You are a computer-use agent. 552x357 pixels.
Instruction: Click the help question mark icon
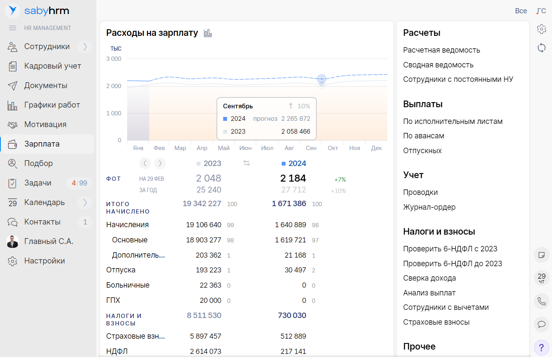coord(541,347)
